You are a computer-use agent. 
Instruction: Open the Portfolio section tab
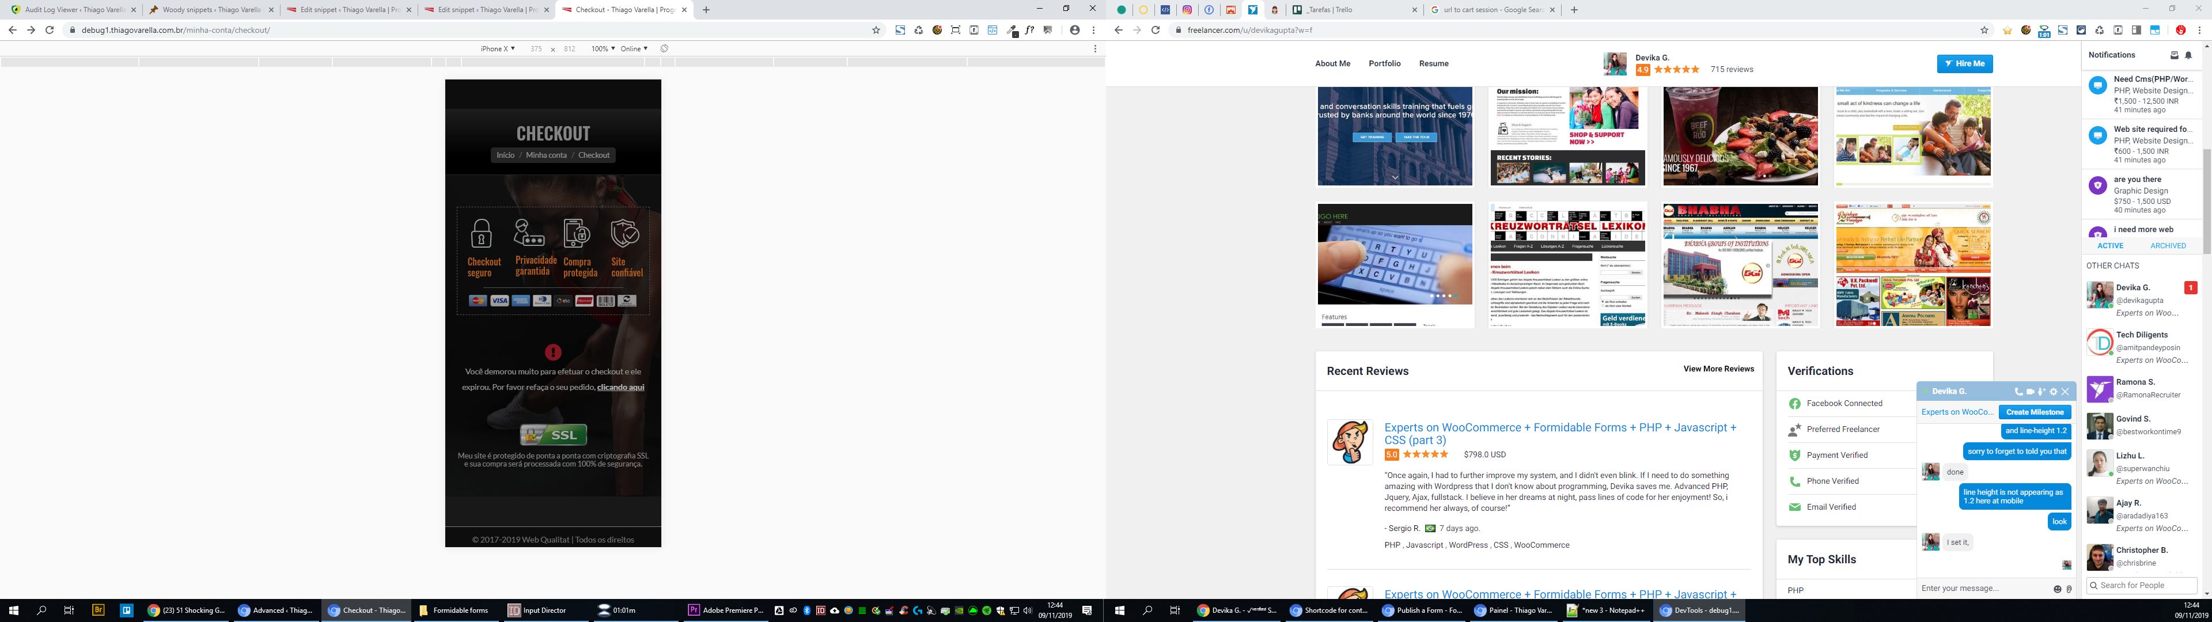pyautogui.click(x=1384, y=63)
